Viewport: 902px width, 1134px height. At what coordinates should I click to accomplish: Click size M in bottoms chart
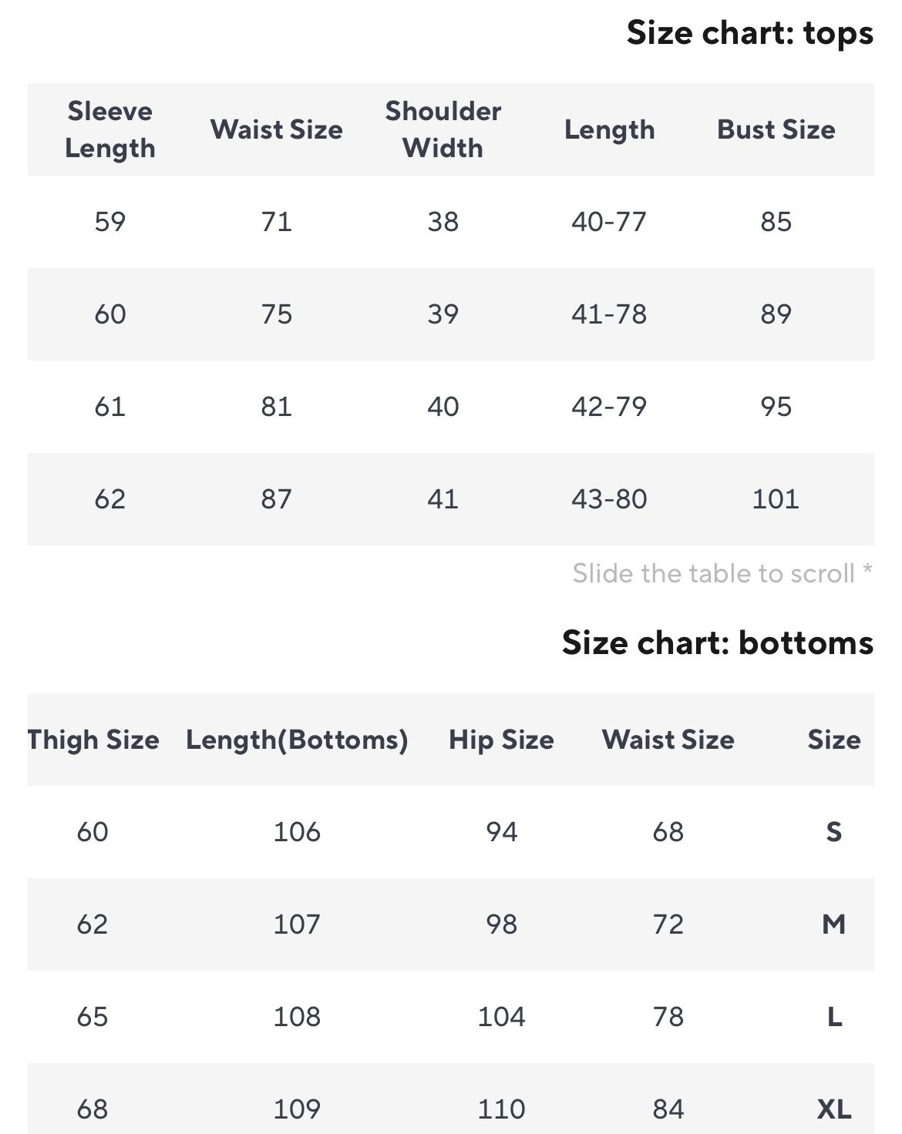click(833, 924)
